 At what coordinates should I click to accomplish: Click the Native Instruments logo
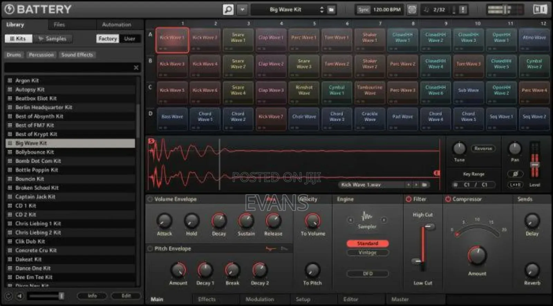click(x=540, y=9)
